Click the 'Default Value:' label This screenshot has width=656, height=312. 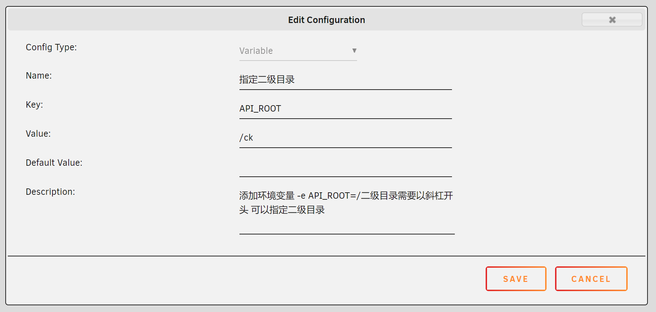click(54, 163)
